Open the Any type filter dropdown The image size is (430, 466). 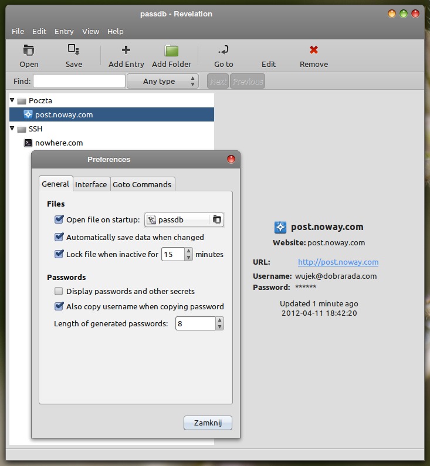(162, 81)
